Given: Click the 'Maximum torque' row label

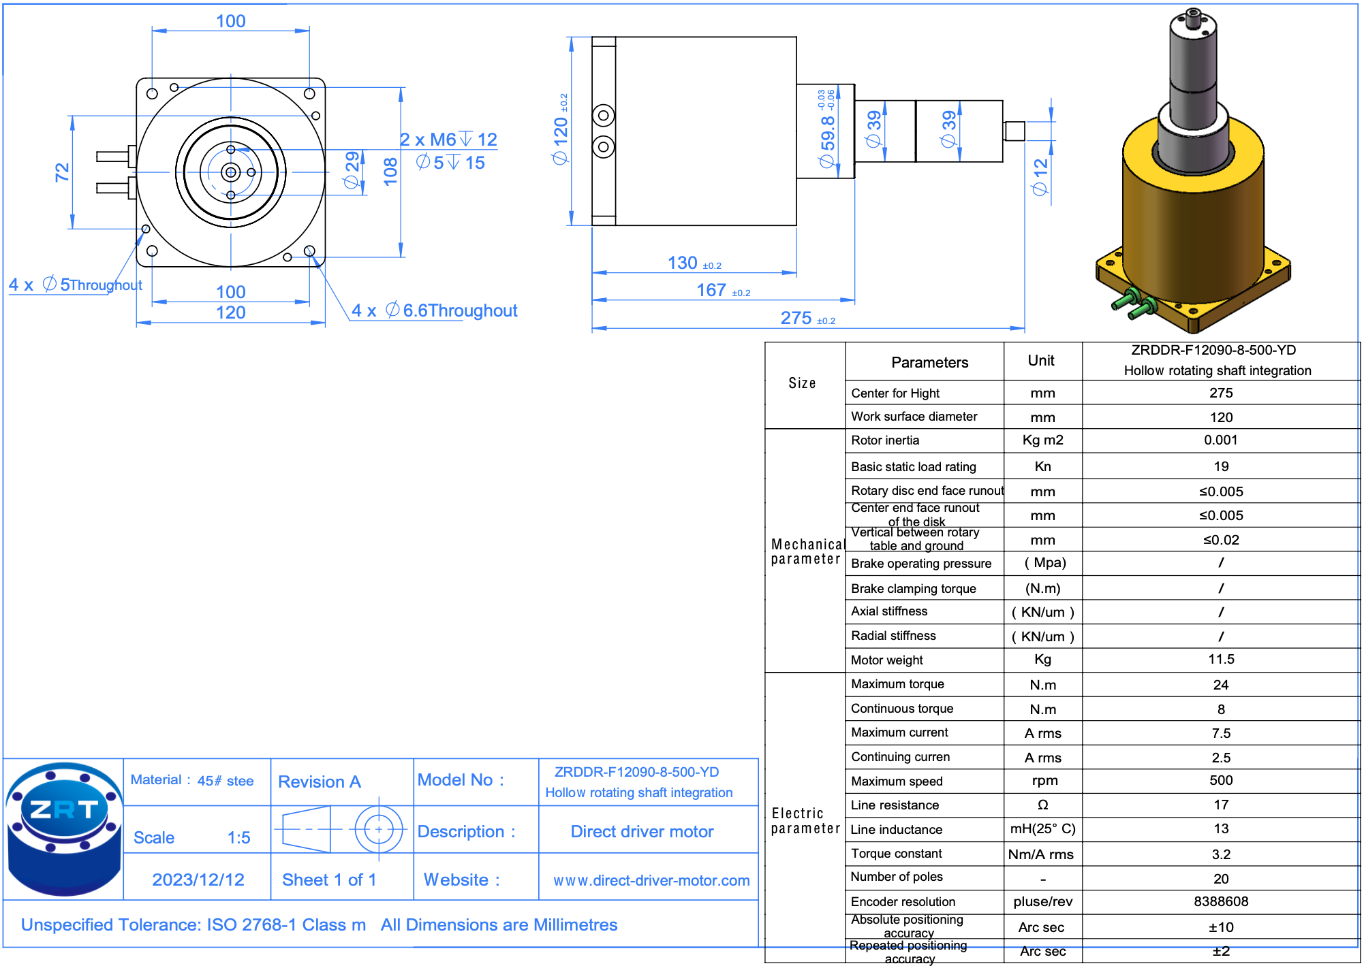Looking at the screenshot, I should pos(897,684).
